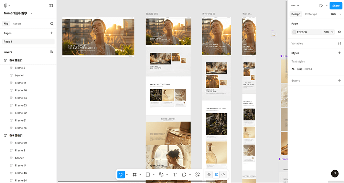
Task: Edit the 100 opacity value field
Action: pos(326,32)
